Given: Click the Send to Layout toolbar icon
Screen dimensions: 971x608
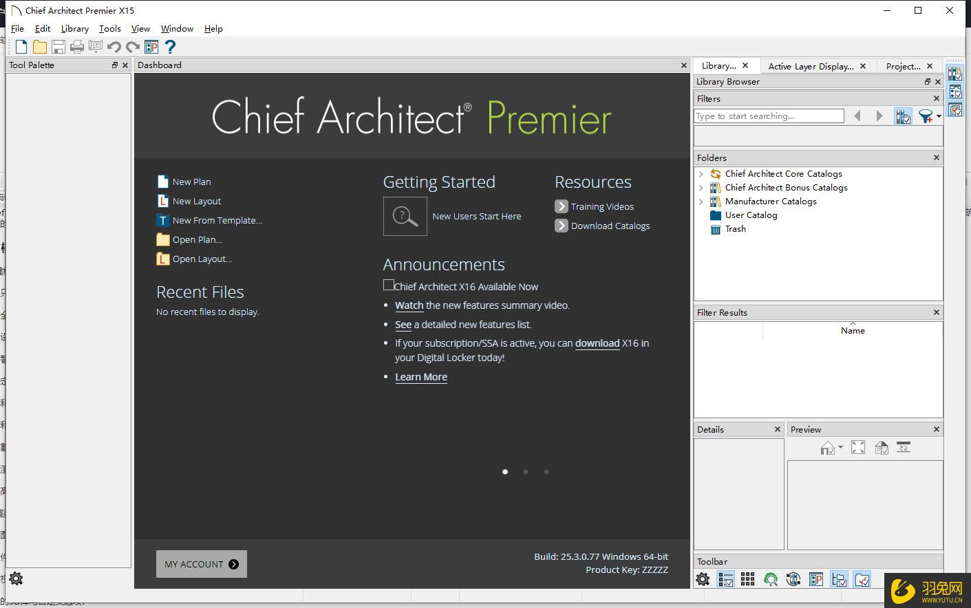Looking at the screenshot, I should click(96, 47).
